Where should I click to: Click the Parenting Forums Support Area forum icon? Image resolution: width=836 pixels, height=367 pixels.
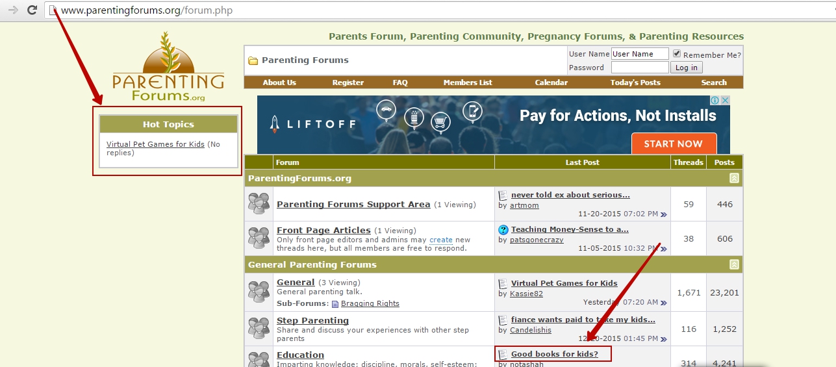pos(259,204)
